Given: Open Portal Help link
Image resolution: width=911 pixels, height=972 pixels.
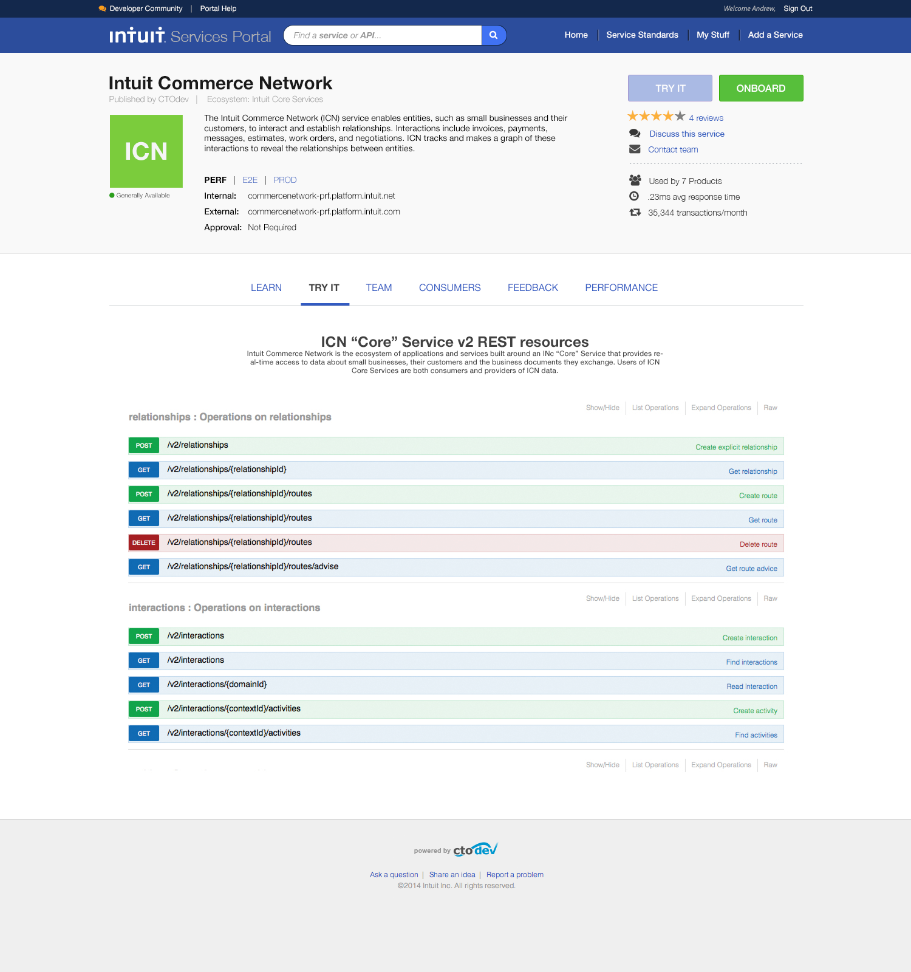Looking at the screenshot, I should [x=218, y=9].
